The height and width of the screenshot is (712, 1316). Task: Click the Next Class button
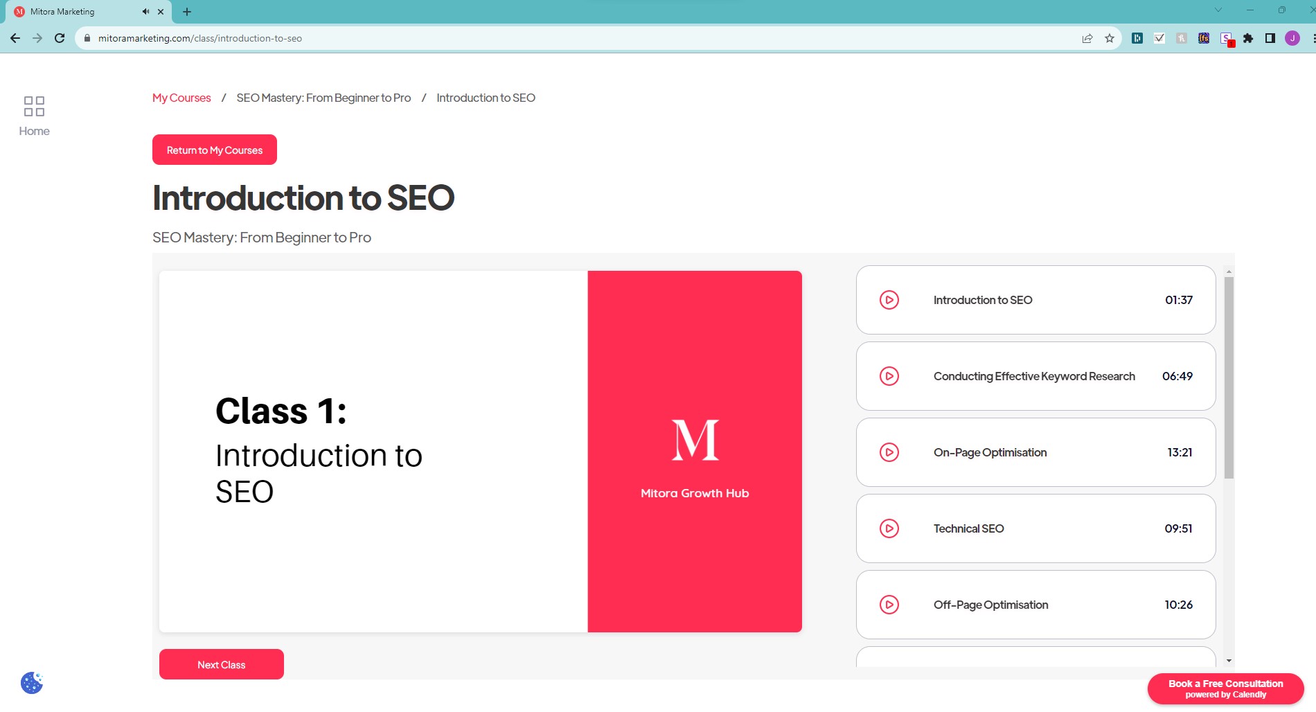(221, 664)
